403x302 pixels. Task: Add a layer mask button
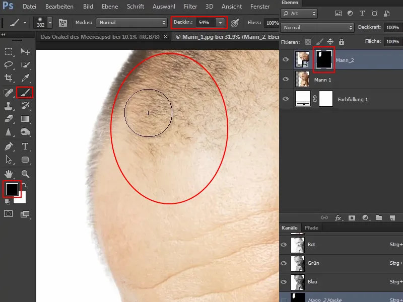pyautogui.click(x=352, y=218)
